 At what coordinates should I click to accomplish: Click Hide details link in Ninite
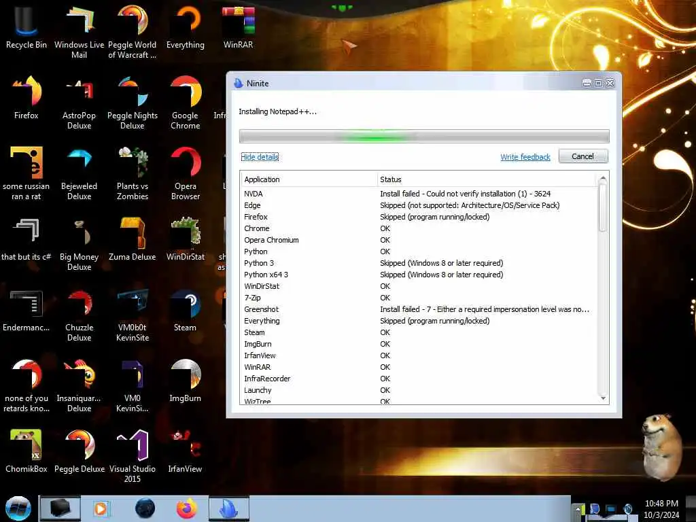pyautogui.click(x=260, y=157)
